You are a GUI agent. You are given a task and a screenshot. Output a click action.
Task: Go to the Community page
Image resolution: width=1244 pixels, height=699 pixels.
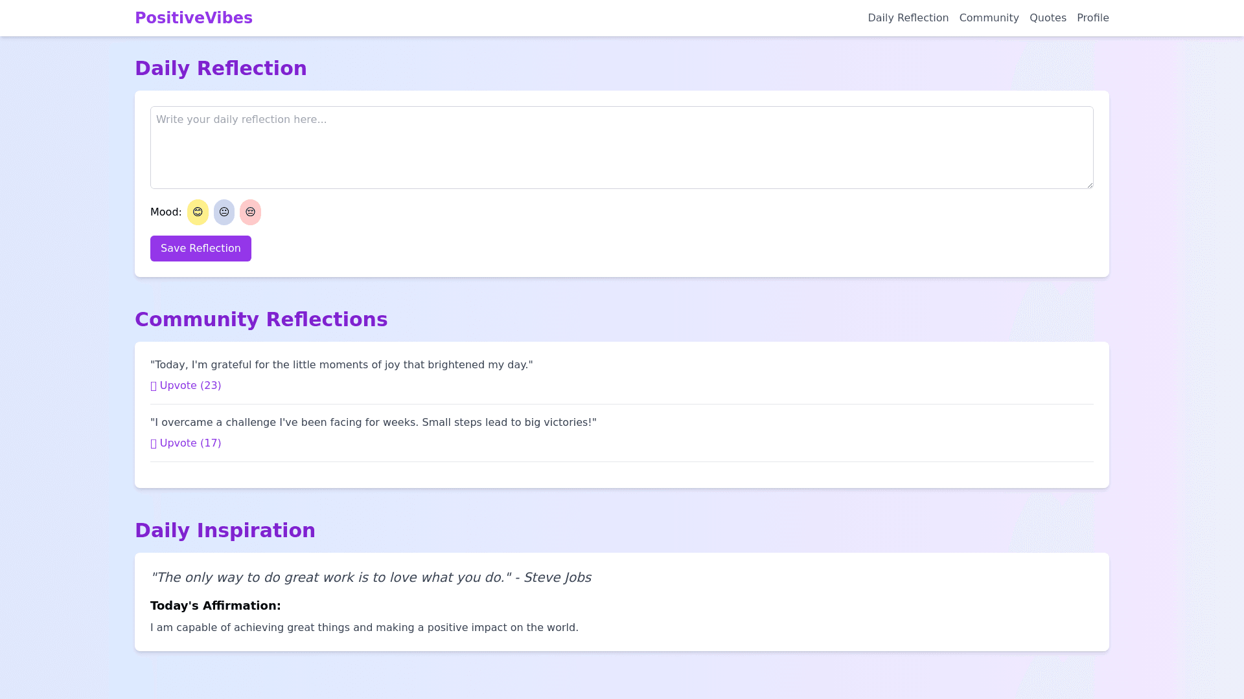(989, 18)
